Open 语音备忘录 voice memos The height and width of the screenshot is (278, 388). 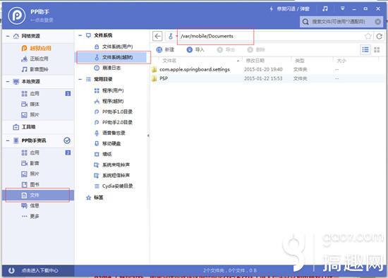coord(109,133)
